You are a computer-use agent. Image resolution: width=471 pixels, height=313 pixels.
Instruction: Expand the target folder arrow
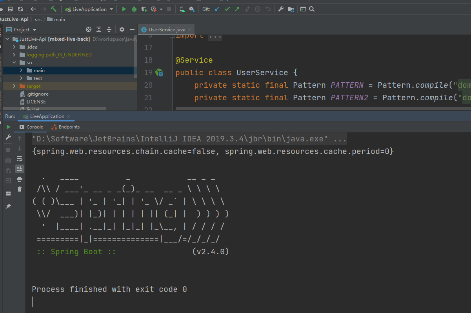[15, 86]
